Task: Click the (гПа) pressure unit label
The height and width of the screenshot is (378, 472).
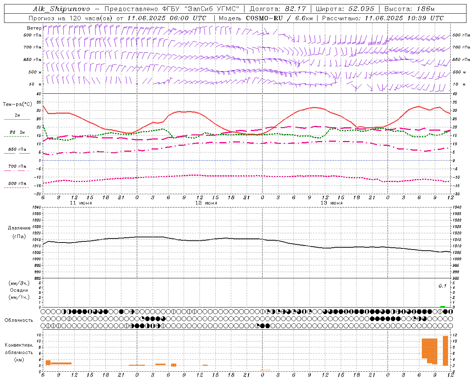Action: pos(19,236)
